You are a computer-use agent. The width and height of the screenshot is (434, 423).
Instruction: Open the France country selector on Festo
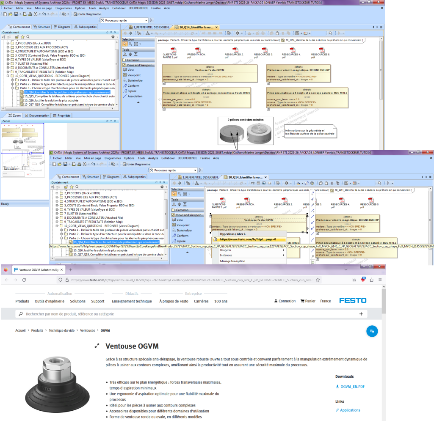point(325,301)
